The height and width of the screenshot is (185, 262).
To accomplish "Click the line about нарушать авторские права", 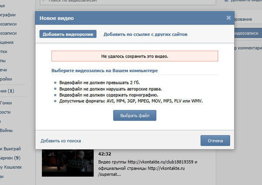I will 110,89.
